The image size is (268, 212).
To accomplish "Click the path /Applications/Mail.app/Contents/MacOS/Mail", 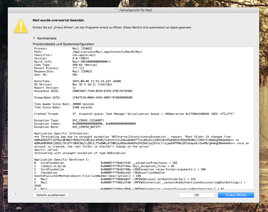I will pos(107,52).
